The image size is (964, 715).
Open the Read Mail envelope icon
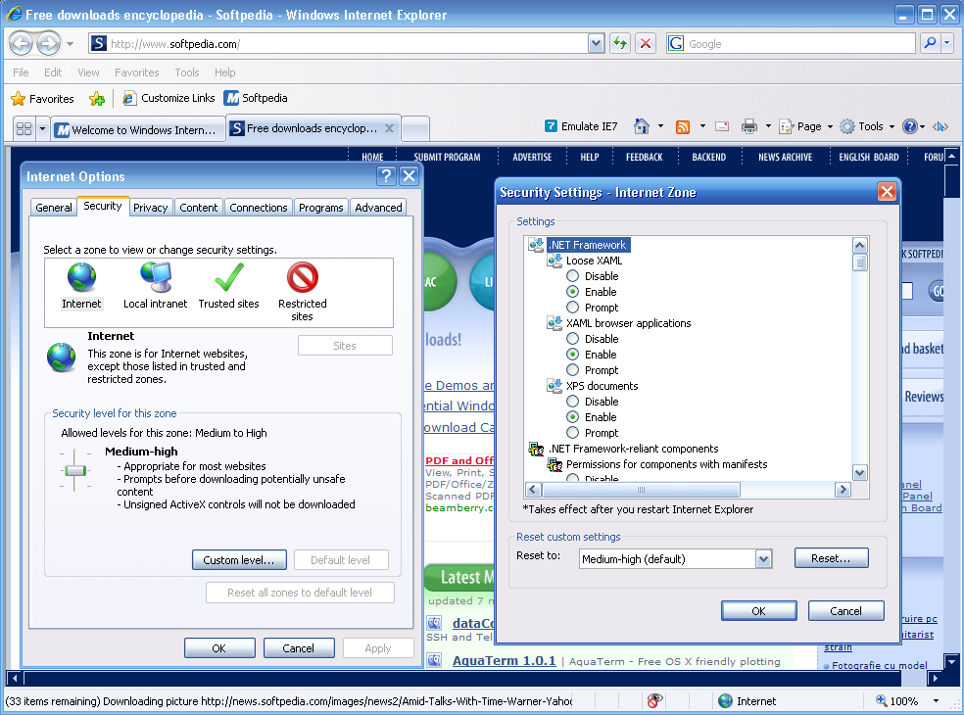coord(722,126)
